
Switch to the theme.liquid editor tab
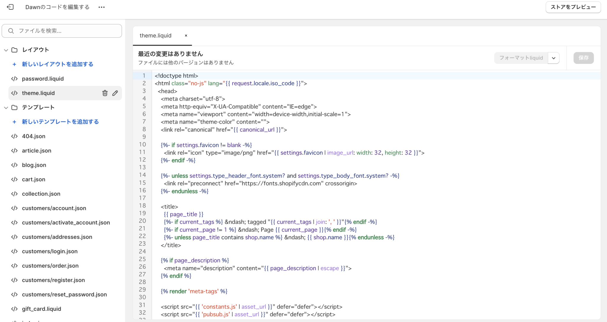pos(155,36)
